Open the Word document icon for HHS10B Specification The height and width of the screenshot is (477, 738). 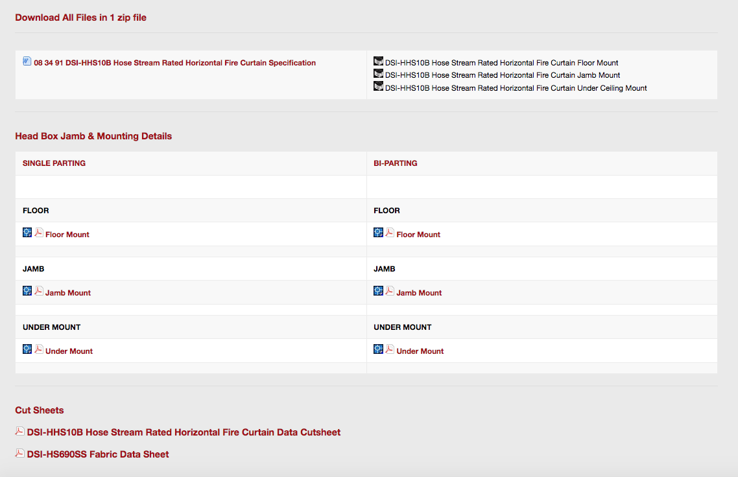click(x=27, y=60)
